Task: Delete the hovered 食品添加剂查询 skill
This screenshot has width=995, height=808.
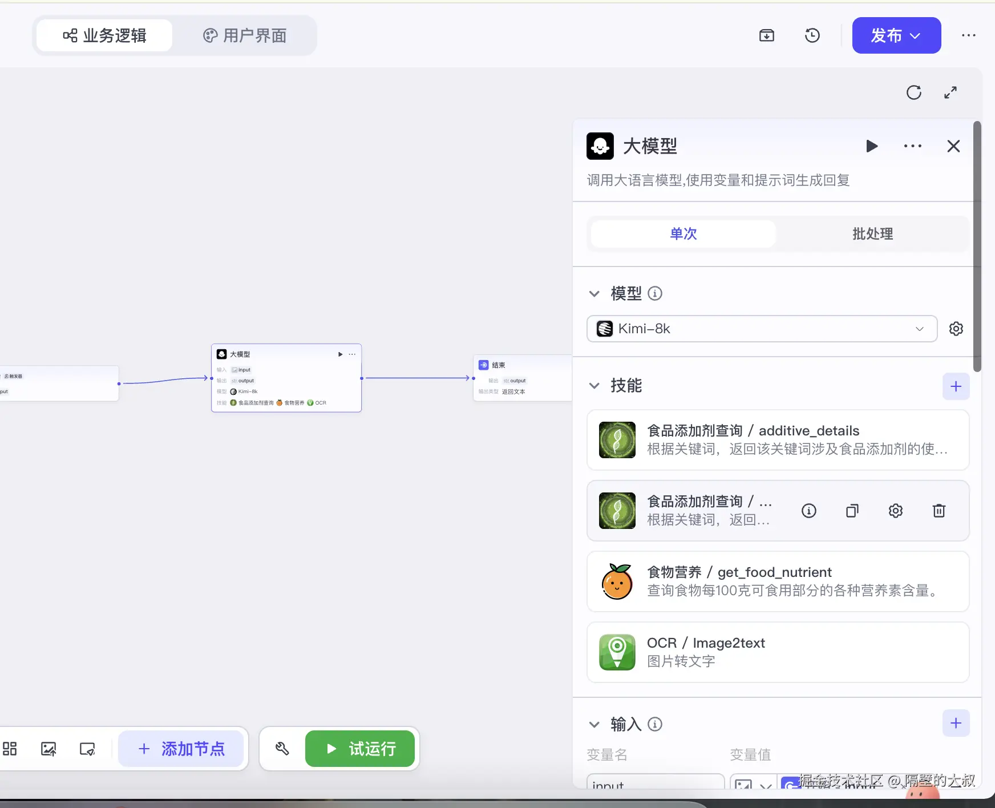Action: coord(939,511)
